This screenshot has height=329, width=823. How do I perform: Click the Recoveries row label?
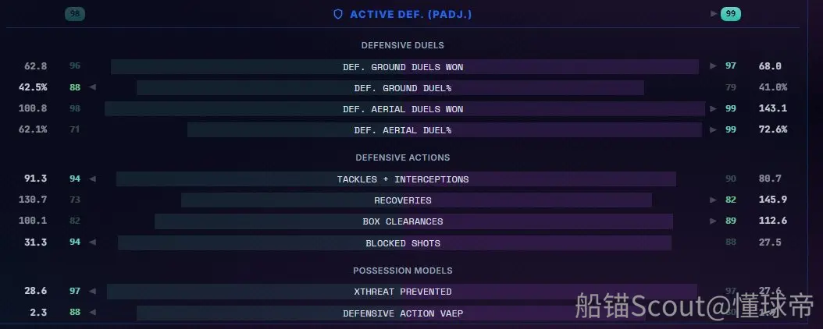(403, 200)
